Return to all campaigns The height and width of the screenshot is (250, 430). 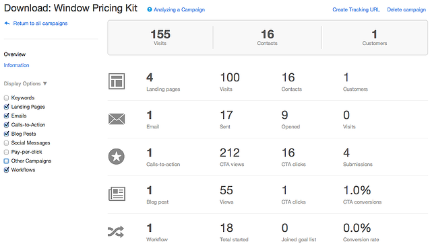click(x=40, y=24)
